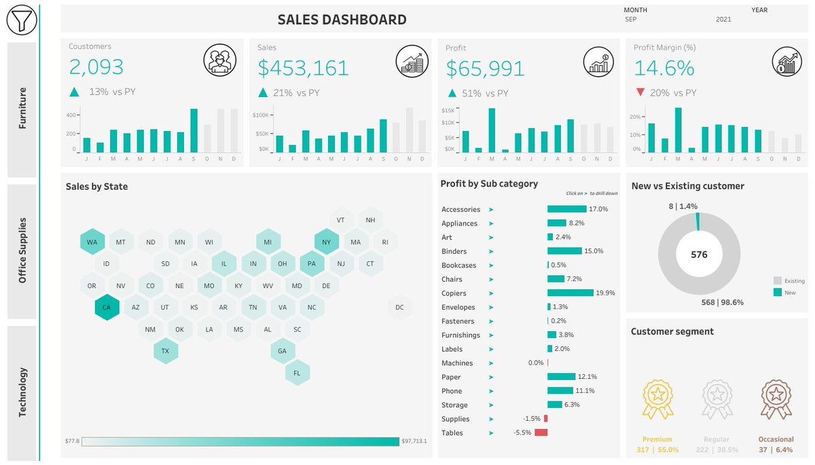Viewport: 815px width, 465px height.
Task: Click the profit green up triangle
Action: pyautogui.click(x=451, y=92)
